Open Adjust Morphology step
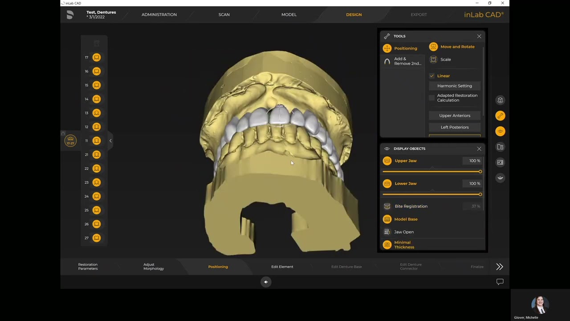Viewport: 570px width, 321px height. tap(154, 267)
